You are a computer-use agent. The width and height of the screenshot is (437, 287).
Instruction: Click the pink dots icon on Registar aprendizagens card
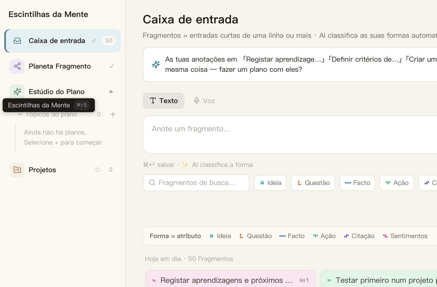pos(154,280)
